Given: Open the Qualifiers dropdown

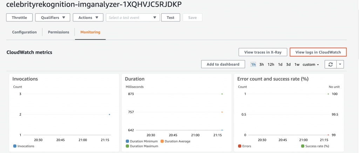Looking at the screenshot, I should coord(53,17).
